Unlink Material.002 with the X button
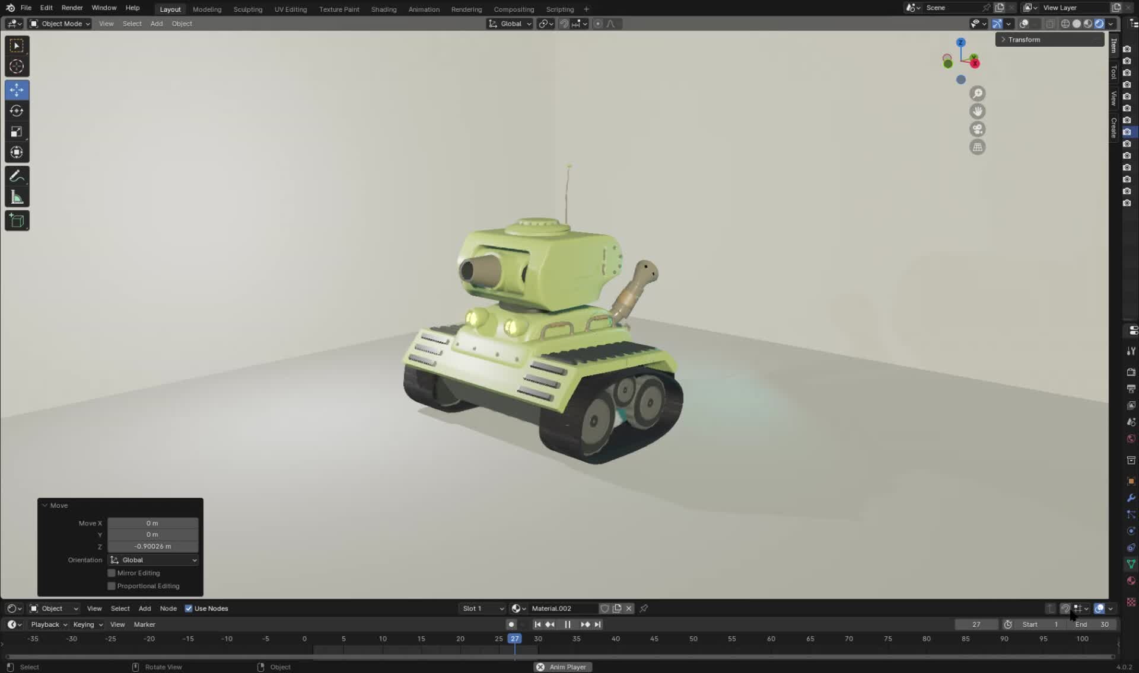Viewport: 1139px width, 673px height. 629,608
